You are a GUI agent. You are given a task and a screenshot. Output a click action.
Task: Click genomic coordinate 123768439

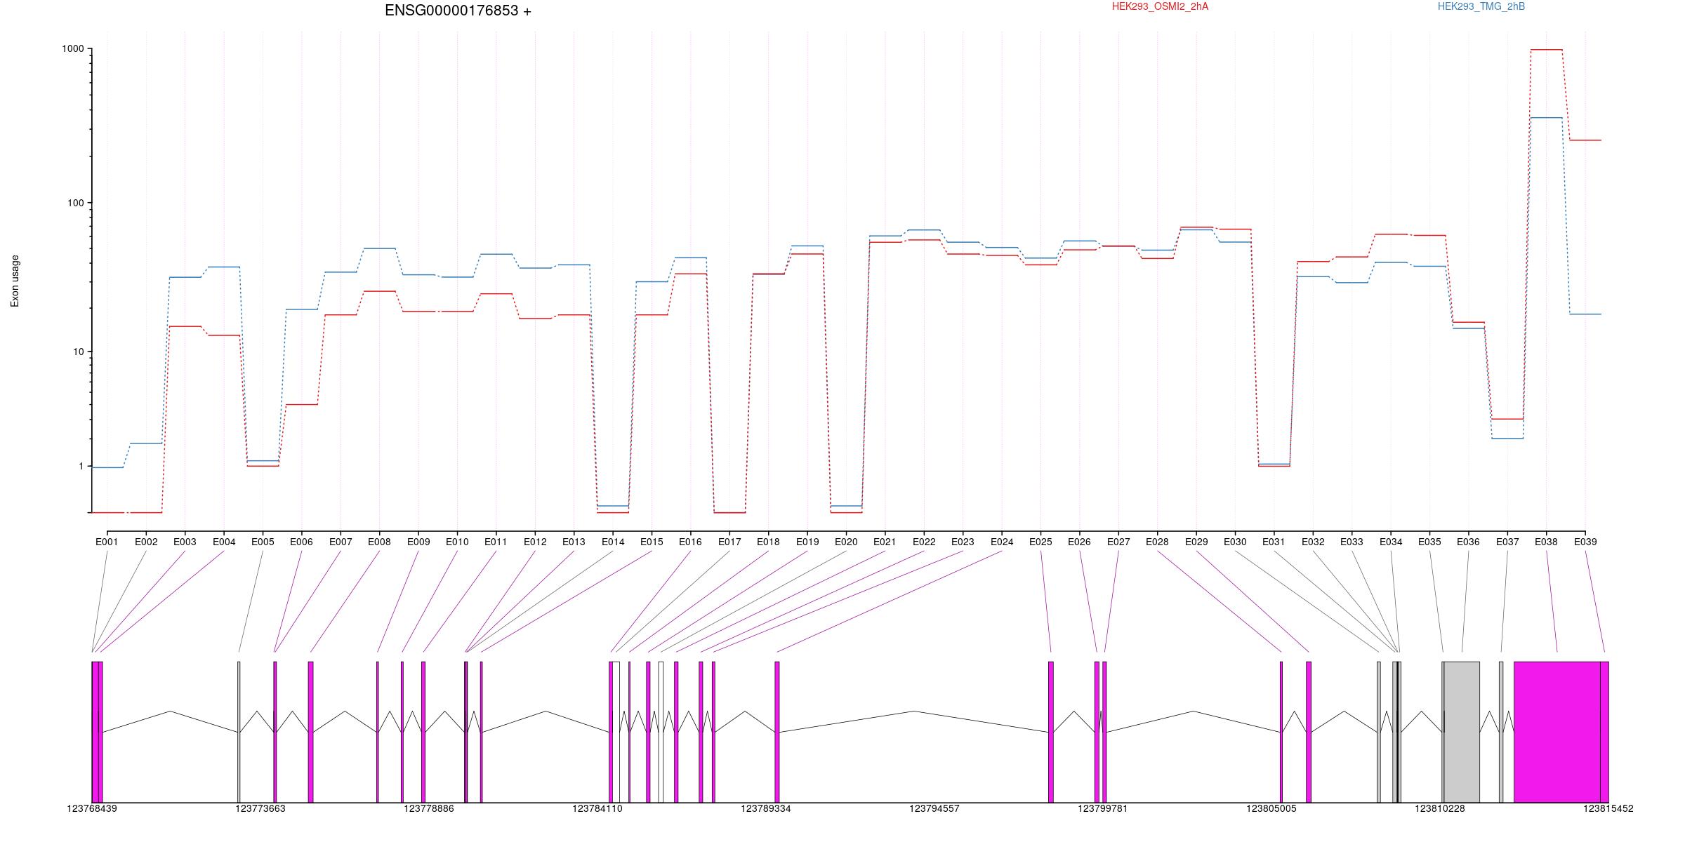point(92,808)
